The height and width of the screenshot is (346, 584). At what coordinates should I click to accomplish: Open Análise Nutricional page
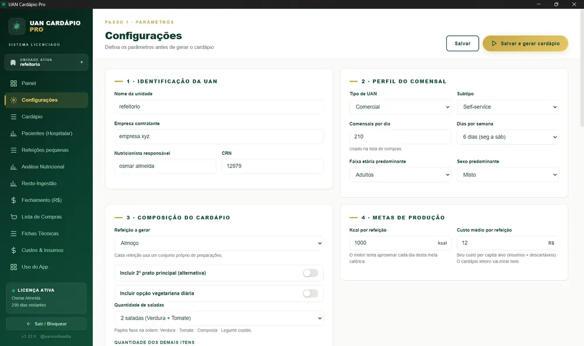[46, 167]
